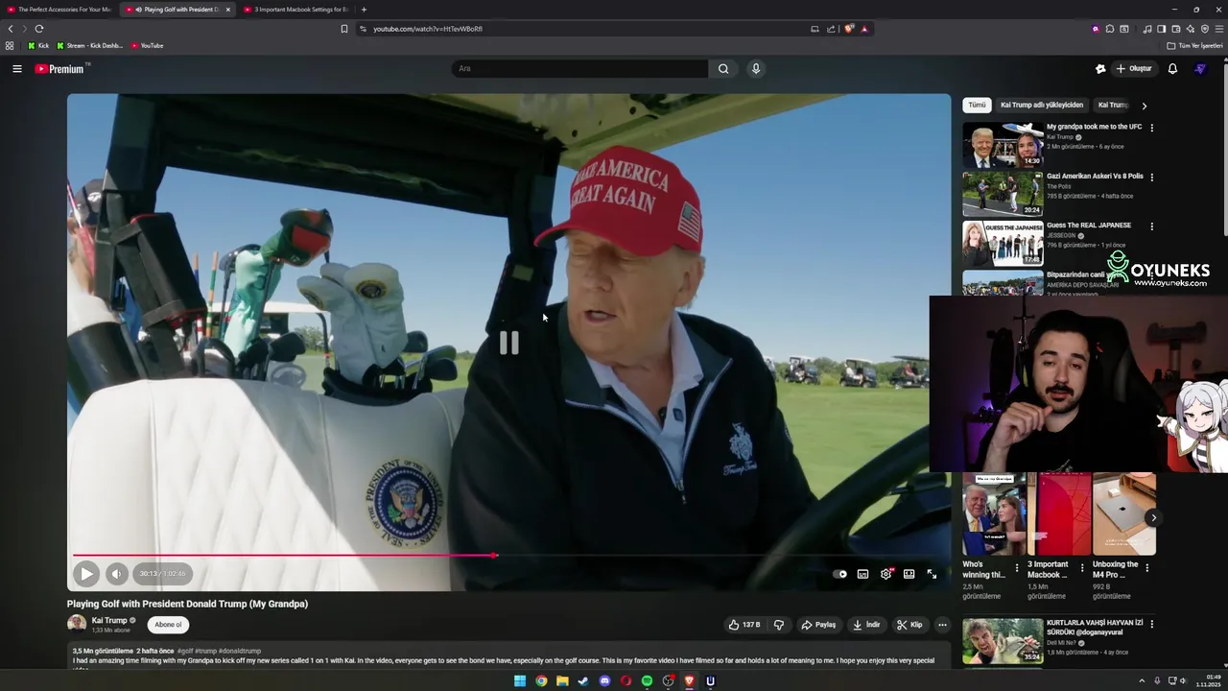Image resolution: width=1228 pixels, height=691 pixels.
Task: Show more filter chips with arrow
Action: (1144, 106)
